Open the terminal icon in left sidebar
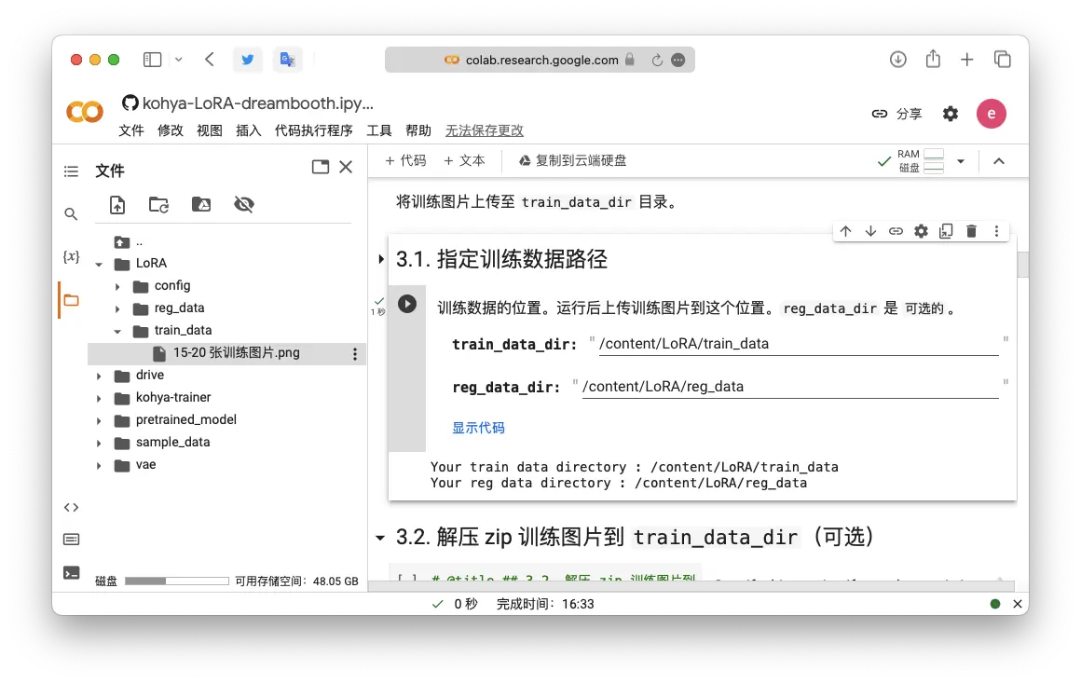 pos(71,573)
